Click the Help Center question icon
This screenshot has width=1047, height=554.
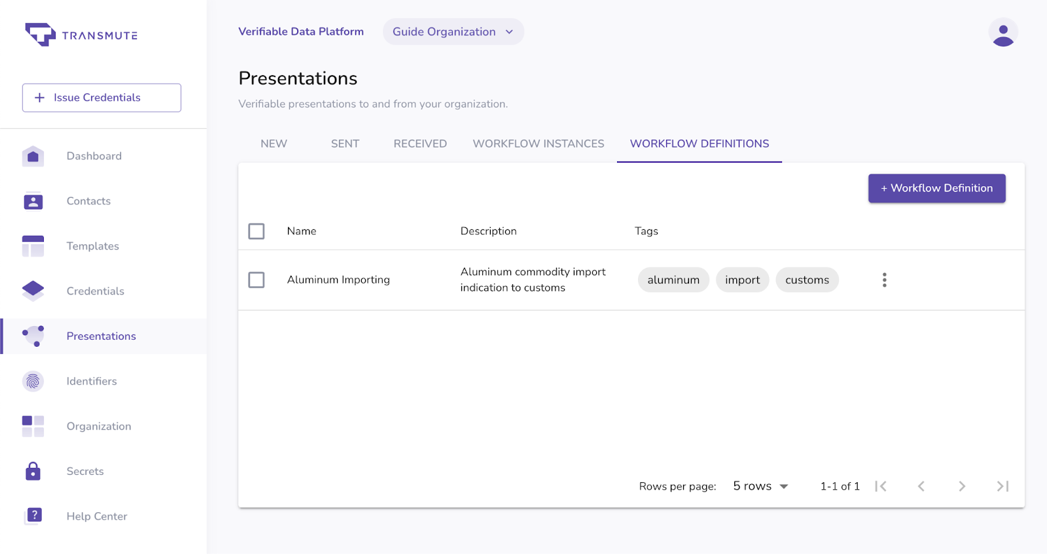point(33,516)
